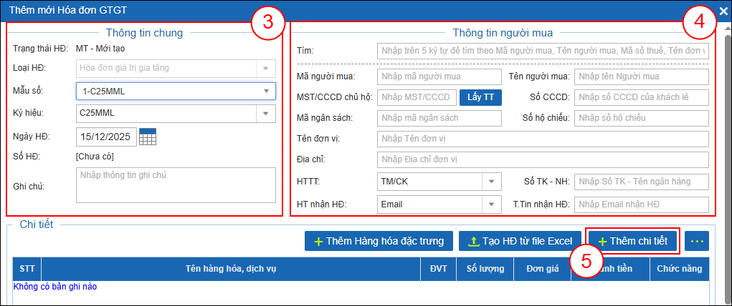
Task: Open the Ký hiệu dropdown list
Action: coord(267,113)
